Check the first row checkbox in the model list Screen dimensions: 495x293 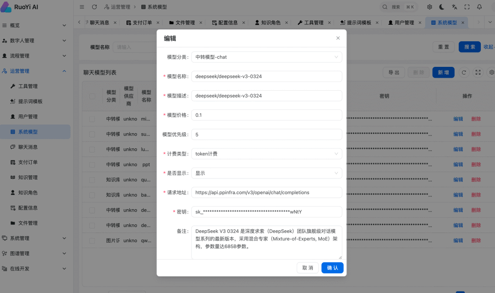[x=92, y=119]
